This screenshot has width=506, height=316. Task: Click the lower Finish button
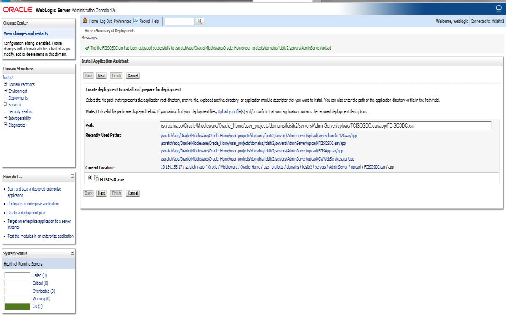click(116, 194)
